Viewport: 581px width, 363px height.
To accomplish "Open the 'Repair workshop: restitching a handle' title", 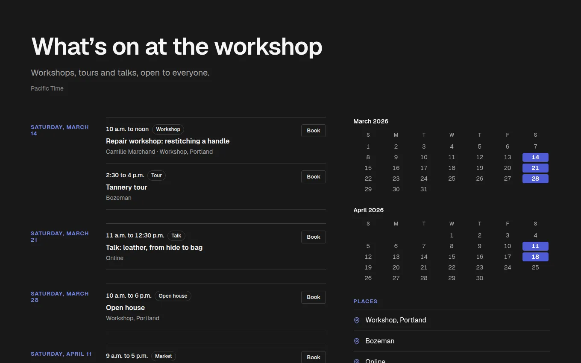I will point(168,141).
